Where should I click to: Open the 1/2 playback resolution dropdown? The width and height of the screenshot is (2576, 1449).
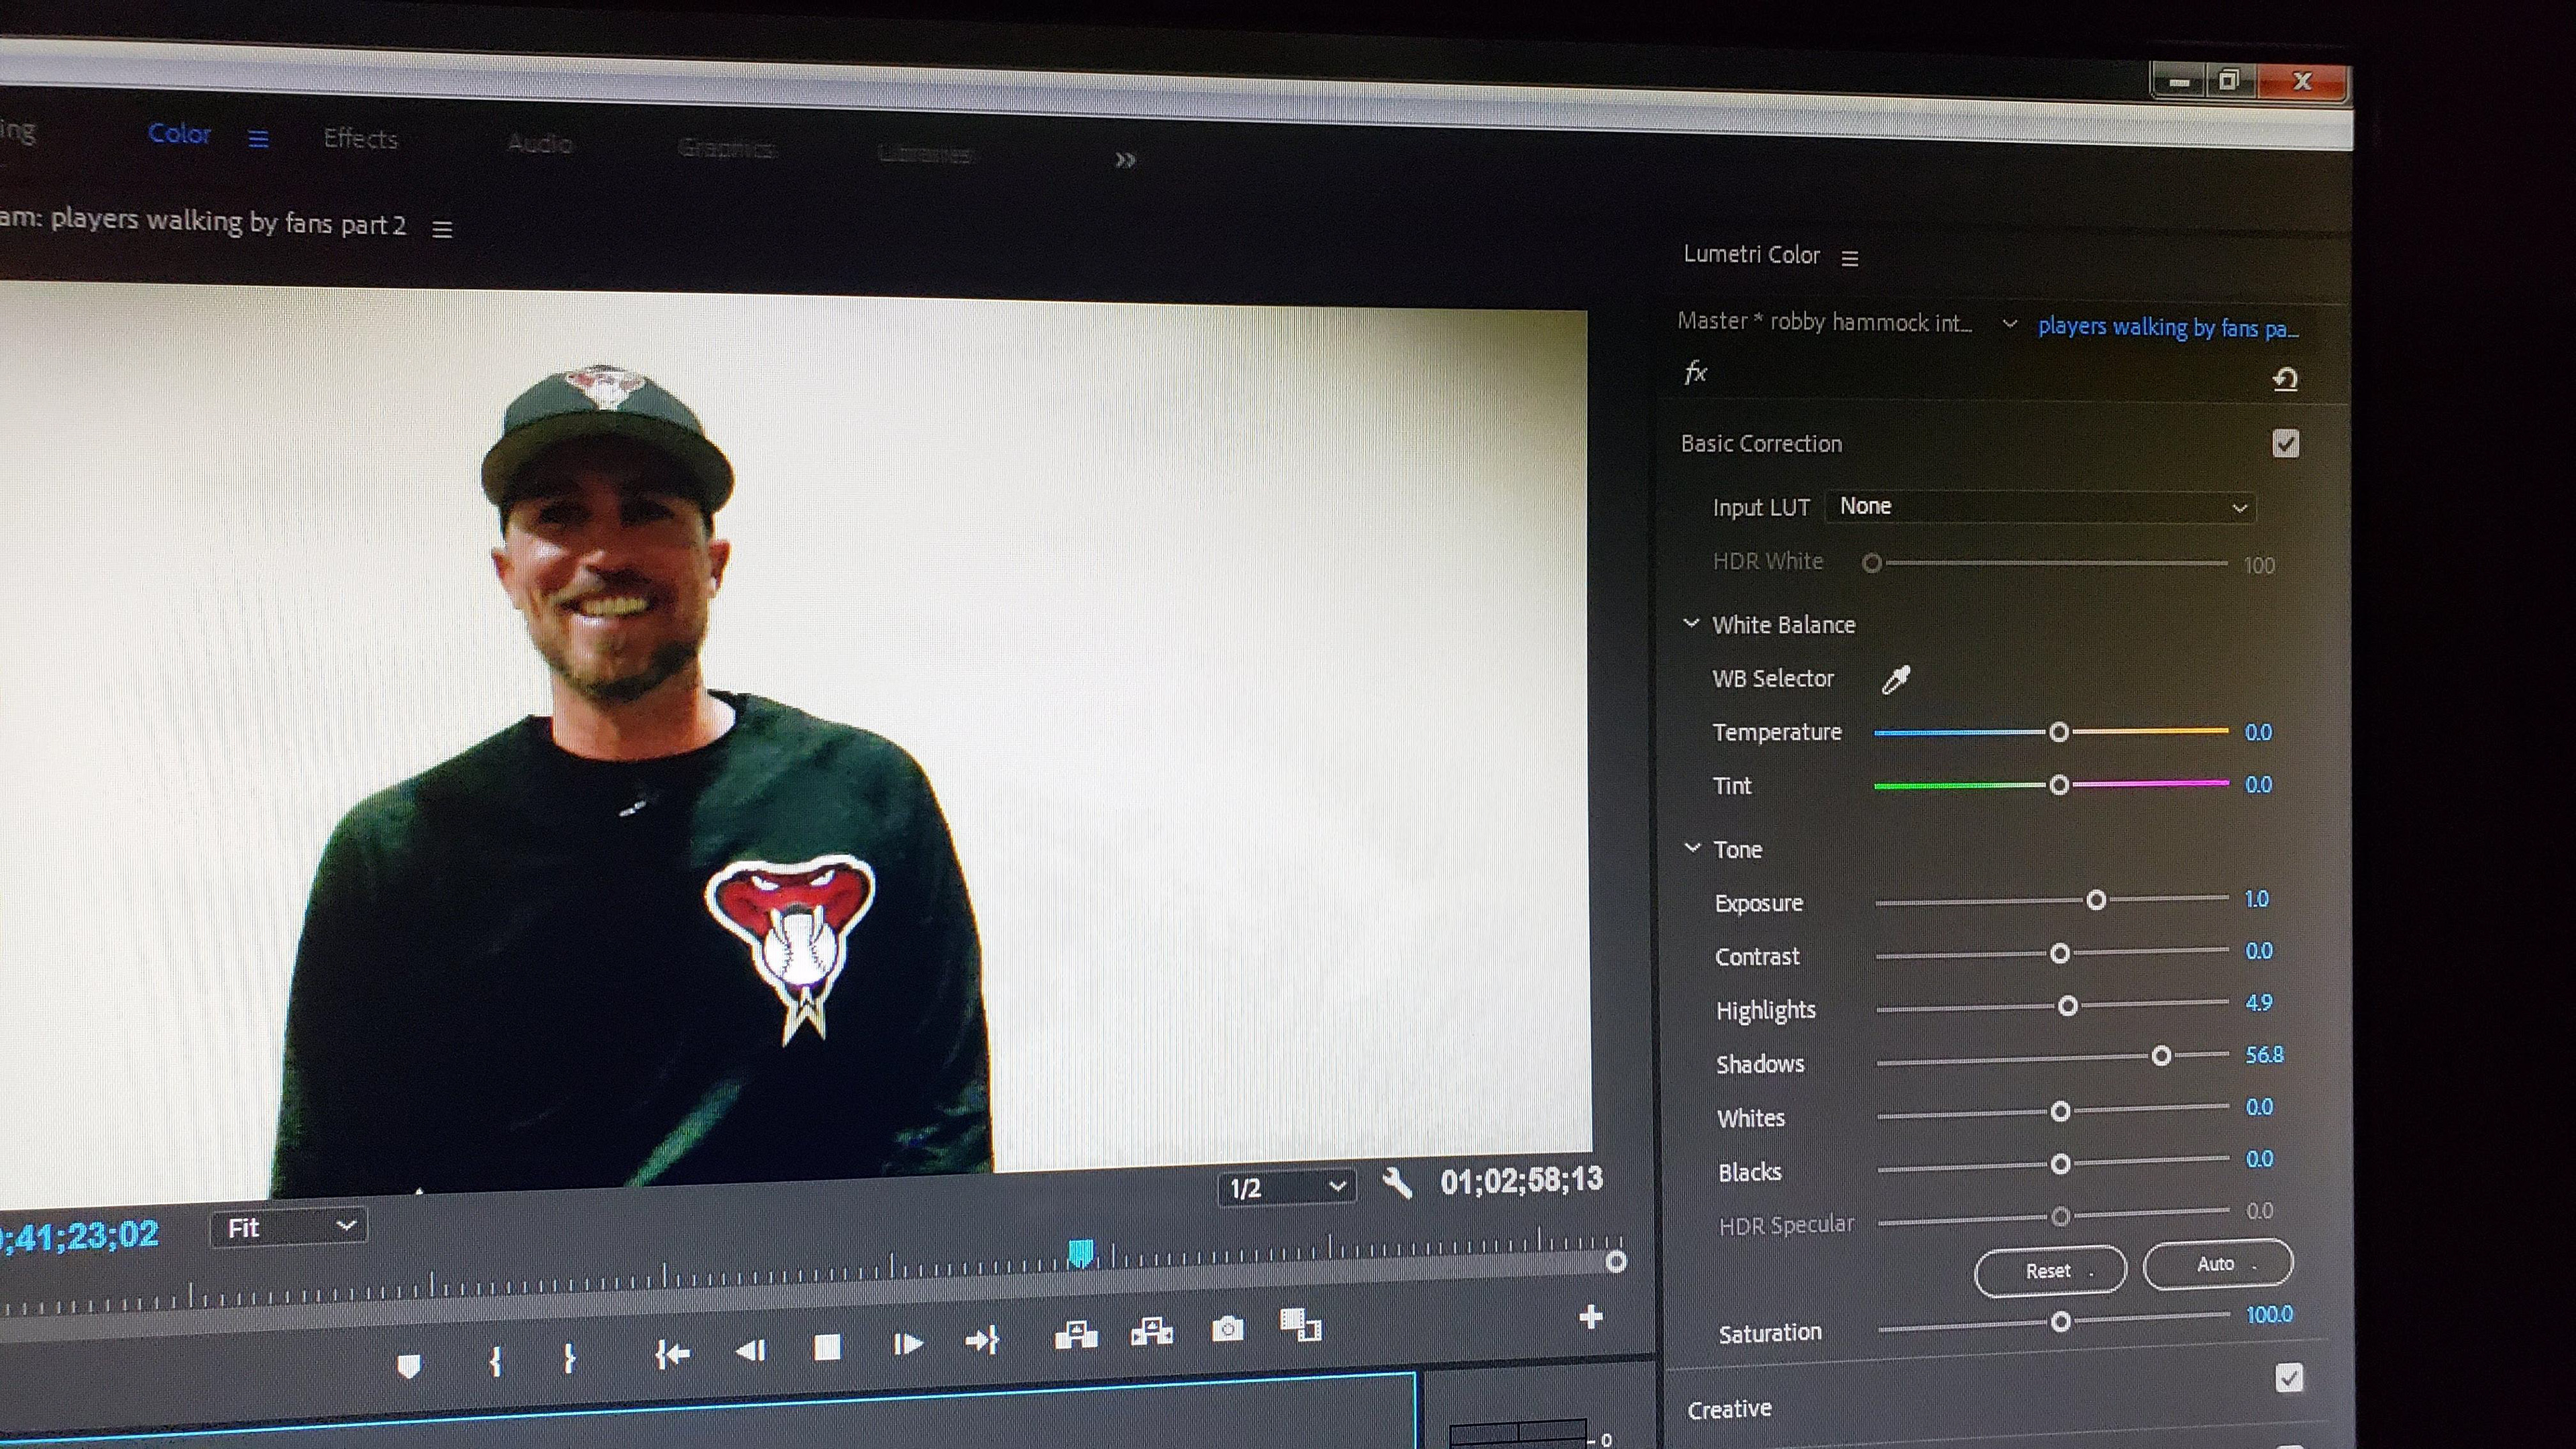[x=1286, y=1188]
